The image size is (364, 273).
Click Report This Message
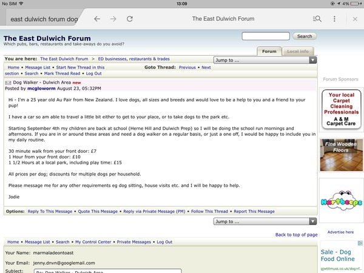click(x=254, y=212)
